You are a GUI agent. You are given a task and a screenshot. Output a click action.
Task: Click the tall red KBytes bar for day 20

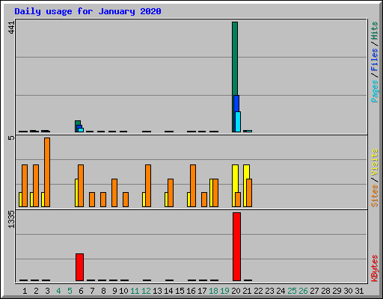[x=236, y=247]
